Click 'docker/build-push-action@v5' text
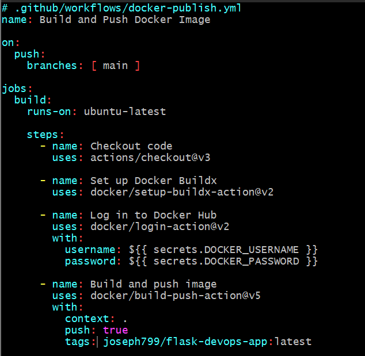Image resolution: width=365 pixels, height=356 pixels. (176, 296)
